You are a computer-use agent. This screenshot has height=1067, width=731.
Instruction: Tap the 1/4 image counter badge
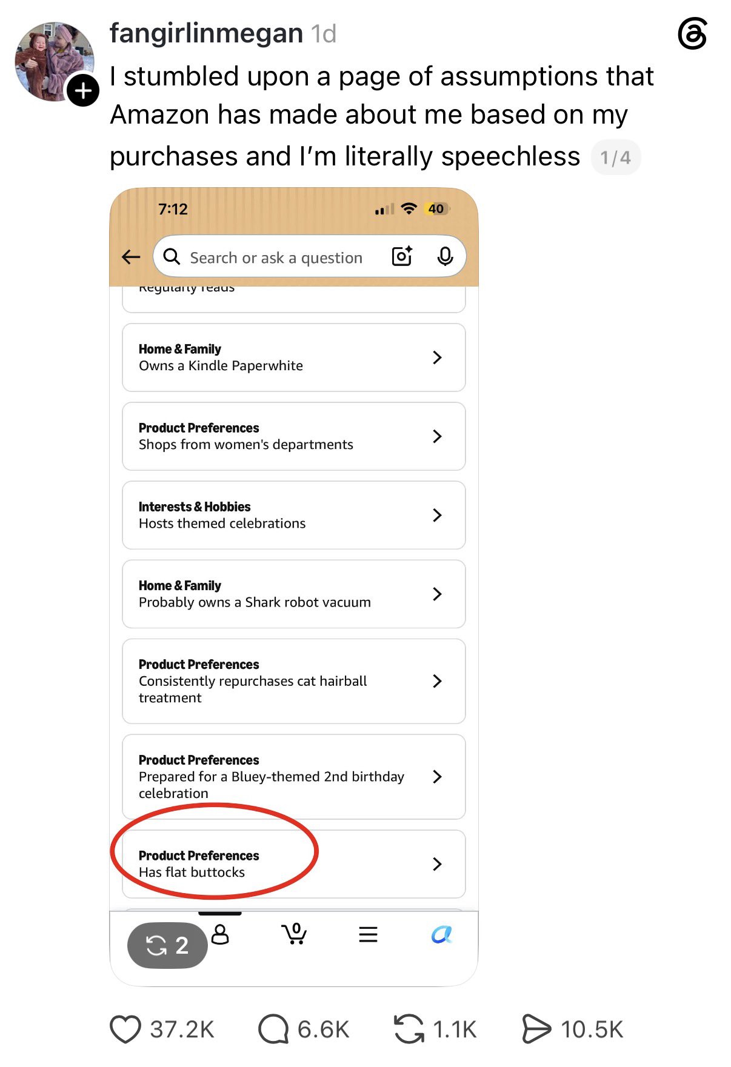pos(616,158)
